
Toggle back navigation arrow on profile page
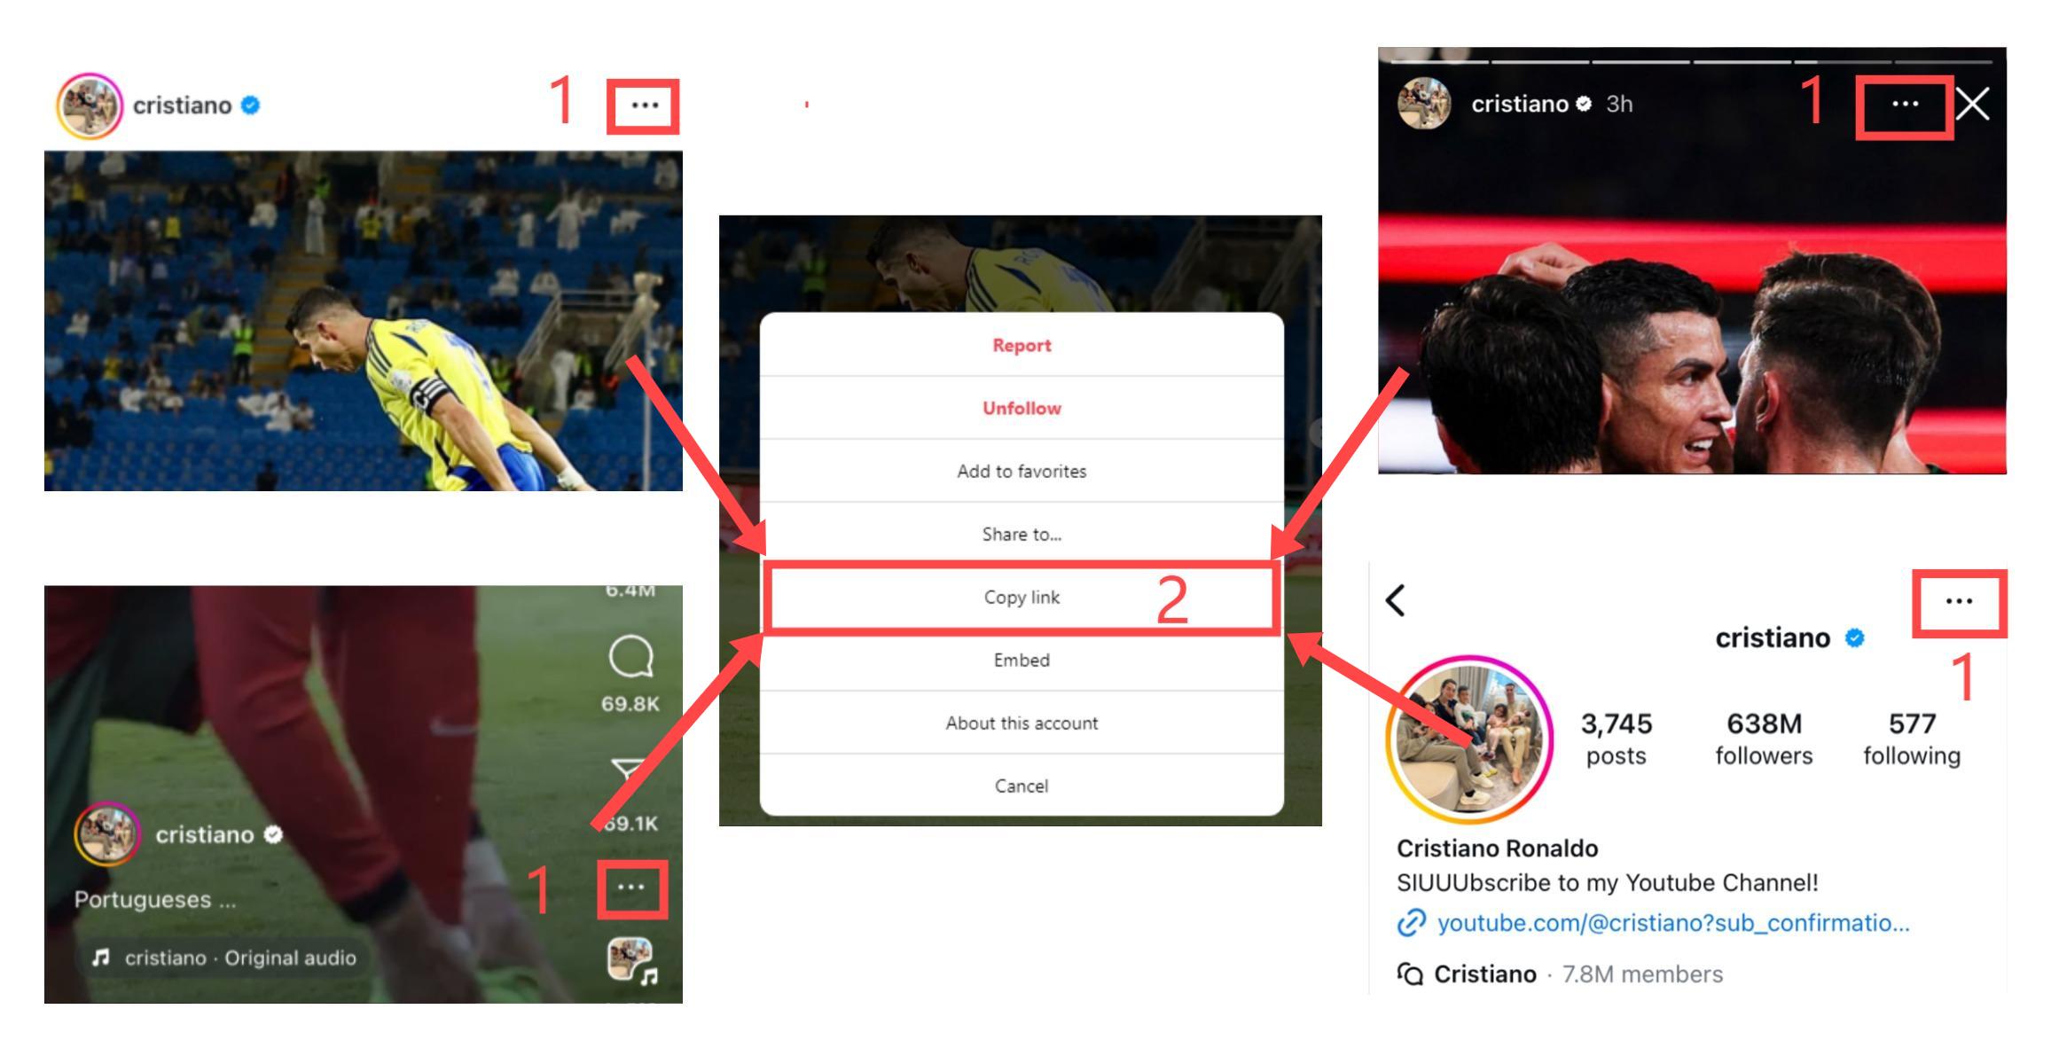pyautogui.click(x=1395, y=600)
